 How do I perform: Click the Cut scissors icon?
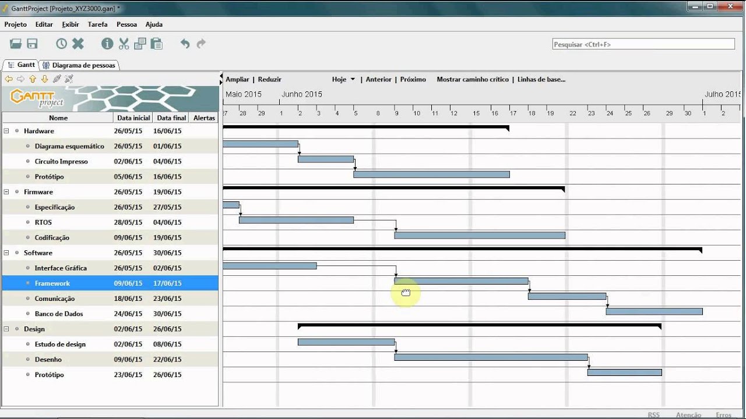point(124,44)
